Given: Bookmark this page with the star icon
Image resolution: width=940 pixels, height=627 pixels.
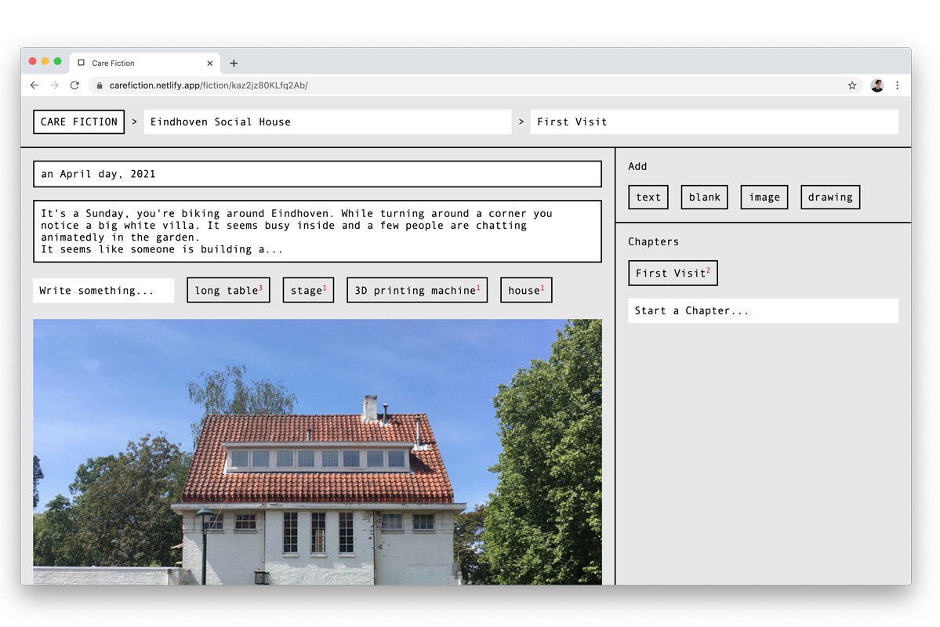Looking at the screenshot, I should [x=852, y=85].
